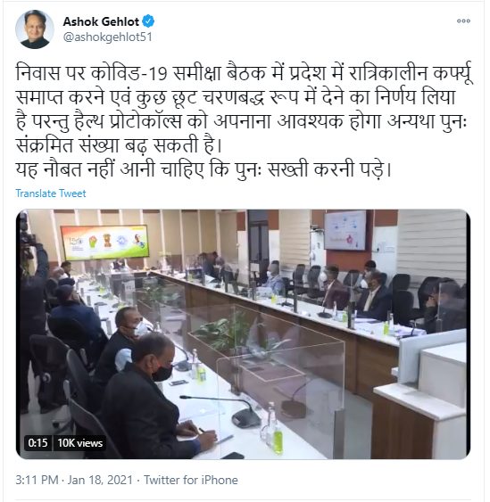490x502 pixels.
Task: Click Translate Tweet
Action: [x=51, y=193]
